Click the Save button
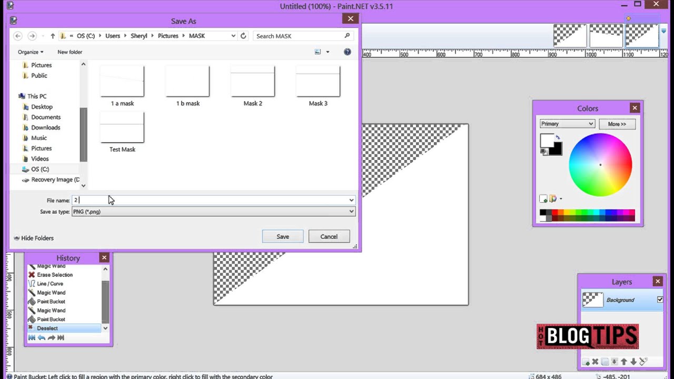Viewport: 674px width, 379px height. 283,236
